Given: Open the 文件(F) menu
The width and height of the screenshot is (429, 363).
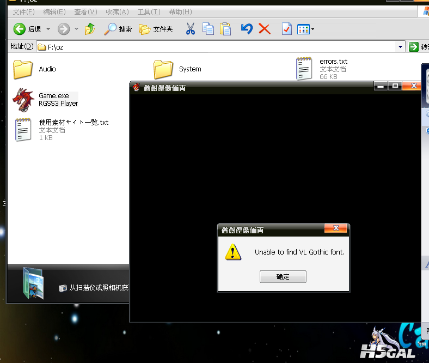Looking at the screenshot, I should (23, 11).
